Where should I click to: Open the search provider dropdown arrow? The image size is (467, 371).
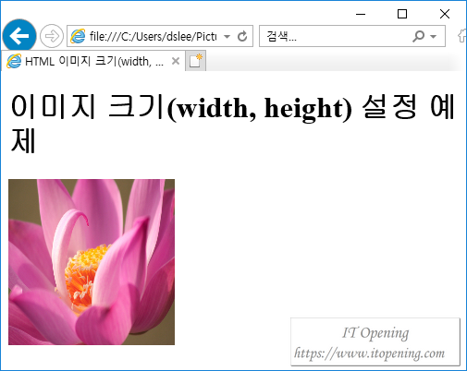433,37
